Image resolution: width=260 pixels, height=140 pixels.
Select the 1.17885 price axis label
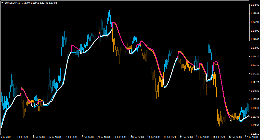255,14
